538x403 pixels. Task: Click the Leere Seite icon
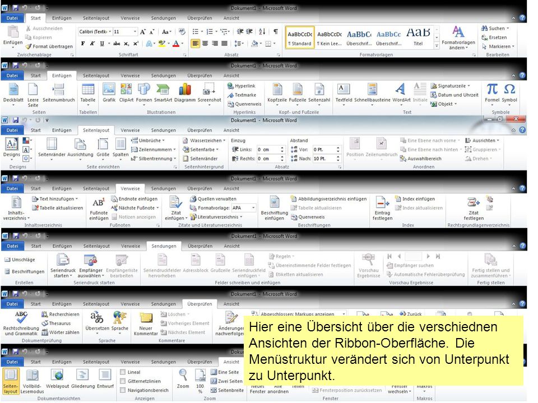33,90
